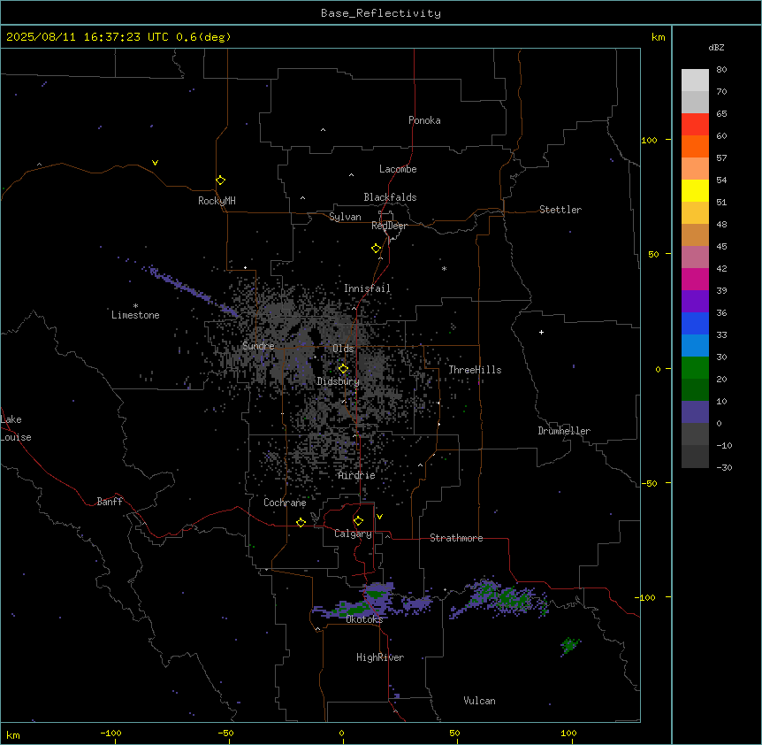
Task: Click the -50 tick label on the right axis
Action: pyautogui.click(x=649, y=483)
